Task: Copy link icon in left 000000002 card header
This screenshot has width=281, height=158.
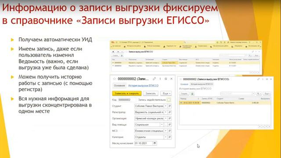Action: (154, 79)
